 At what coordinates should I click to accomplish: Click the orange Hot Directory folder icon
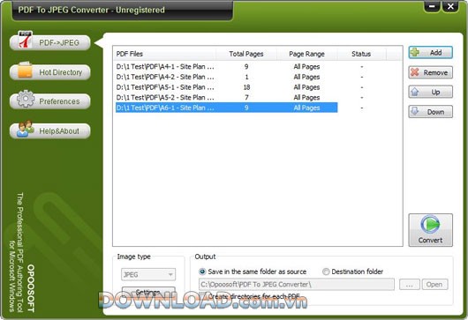point(25,70)
